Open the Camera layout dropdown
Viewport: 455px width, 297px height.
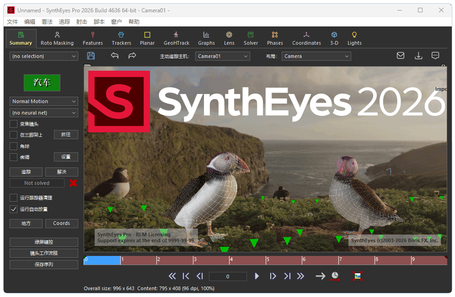click(316, 56)
